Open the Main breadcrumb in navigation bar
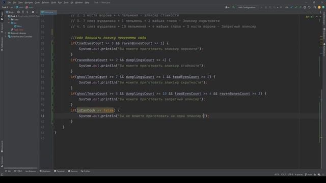This screenshot has height=183, width=326. 19,7
